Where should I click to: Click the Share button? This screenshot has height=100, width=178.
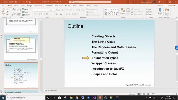[x=160, y=6]
